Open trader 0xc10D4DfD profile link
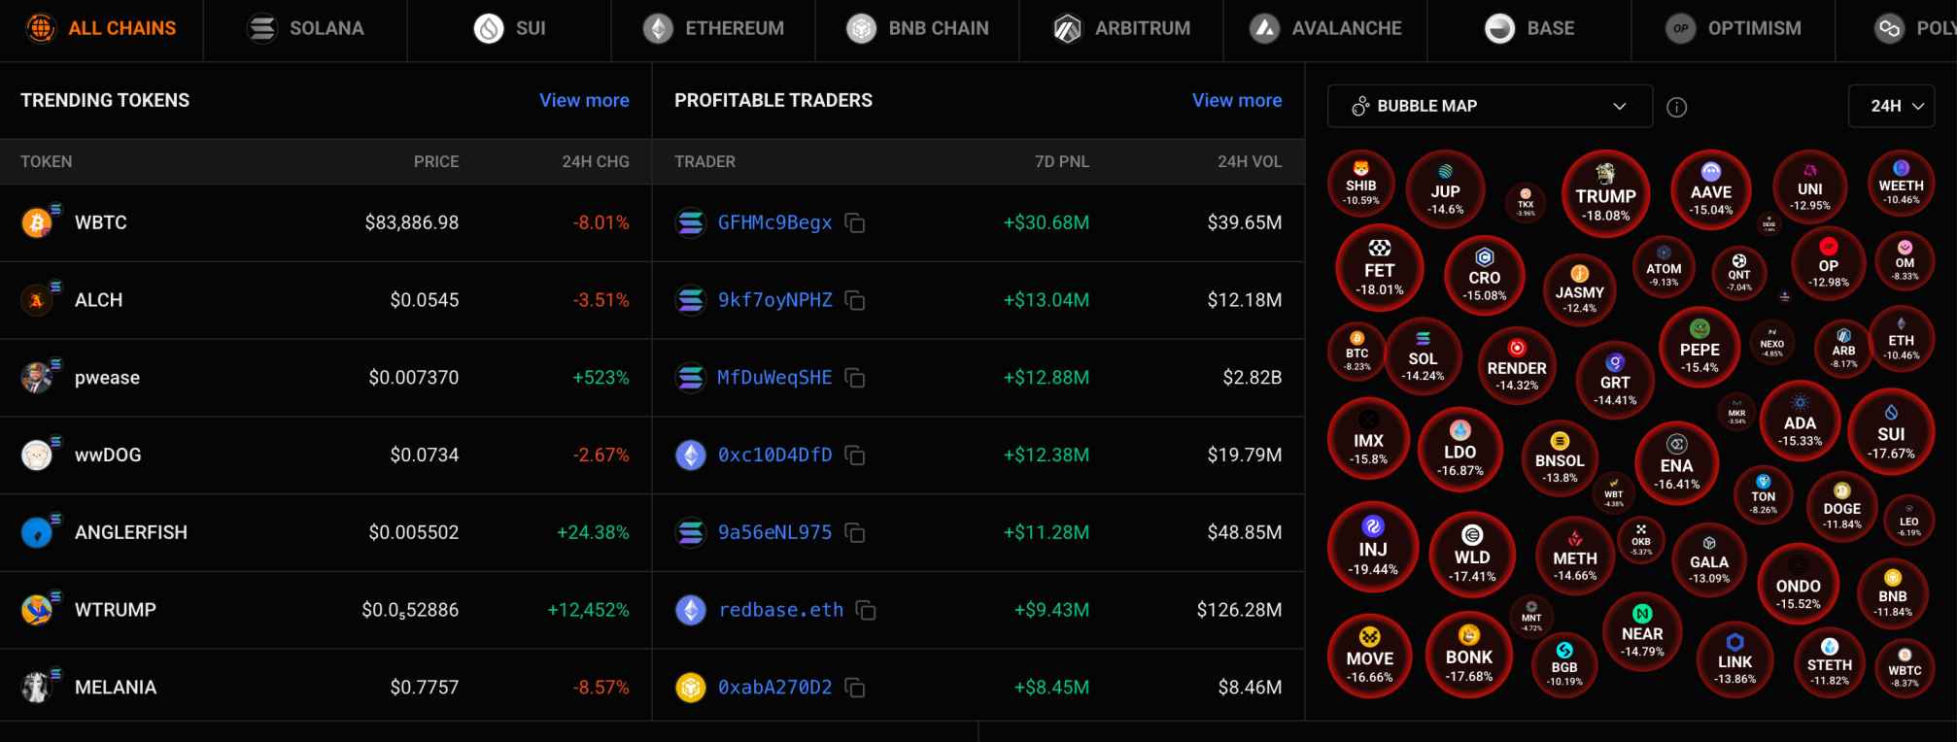This screenshot has height=742, width=1957. pyautogui.click(x=774, y=455)
